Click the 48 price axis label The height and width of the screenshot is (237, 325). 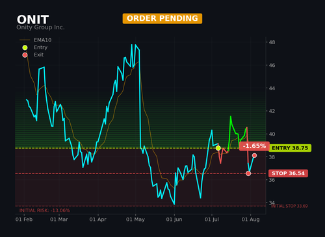[x=272, y=42]
